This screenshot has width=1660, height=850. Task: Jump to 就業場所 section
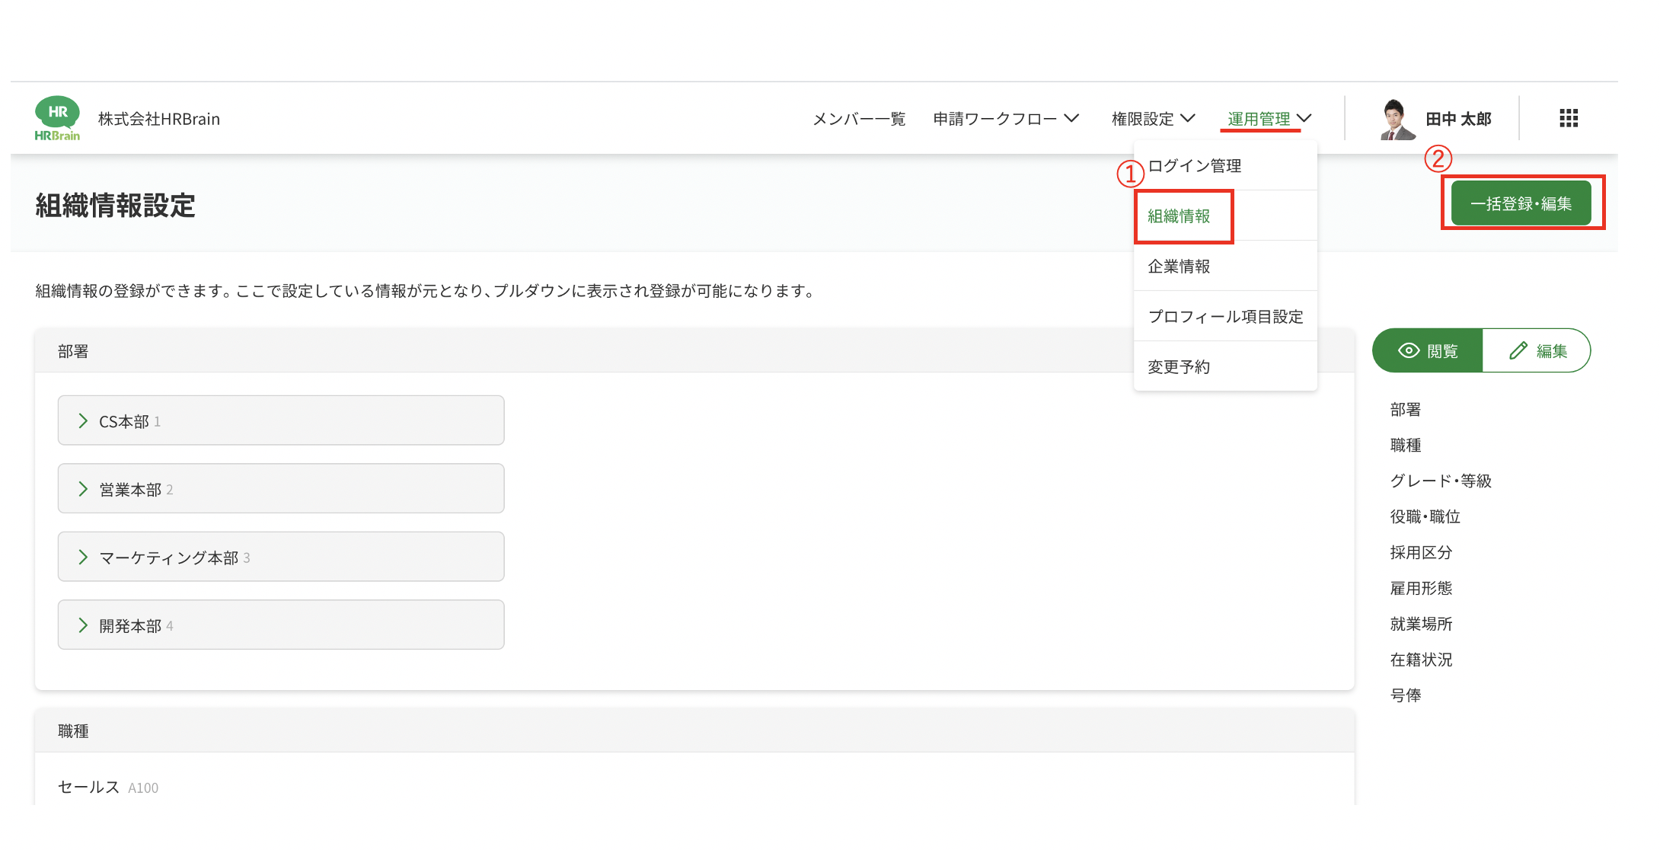(x=1421, y=624)
